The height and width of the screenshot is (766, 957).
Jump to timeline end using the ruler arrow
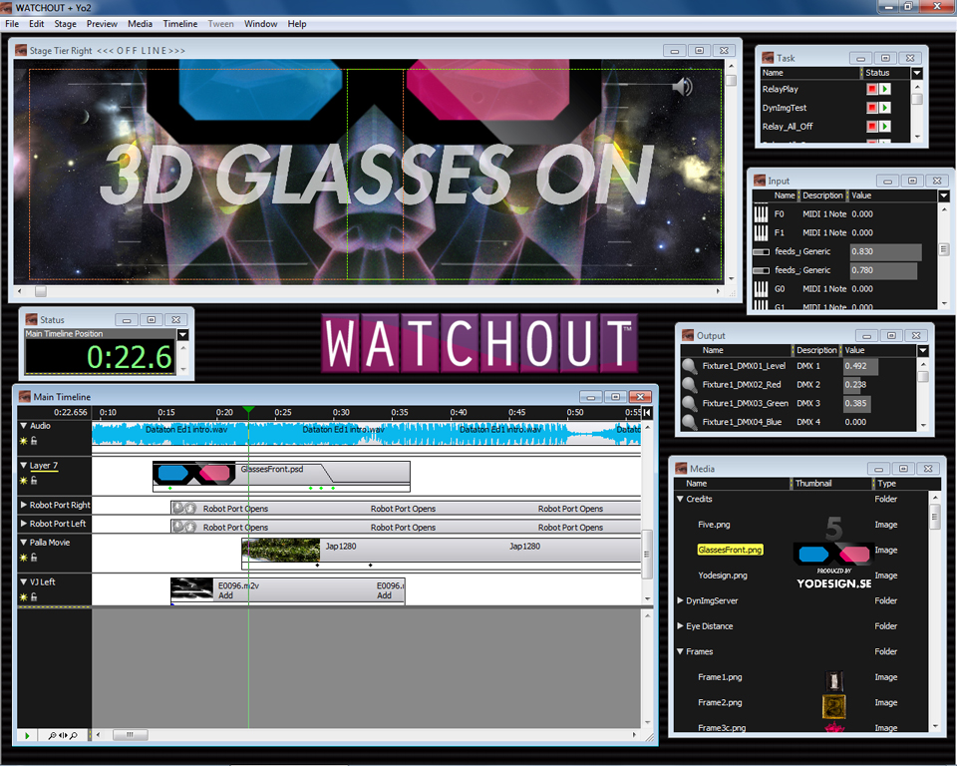(647, 412)
